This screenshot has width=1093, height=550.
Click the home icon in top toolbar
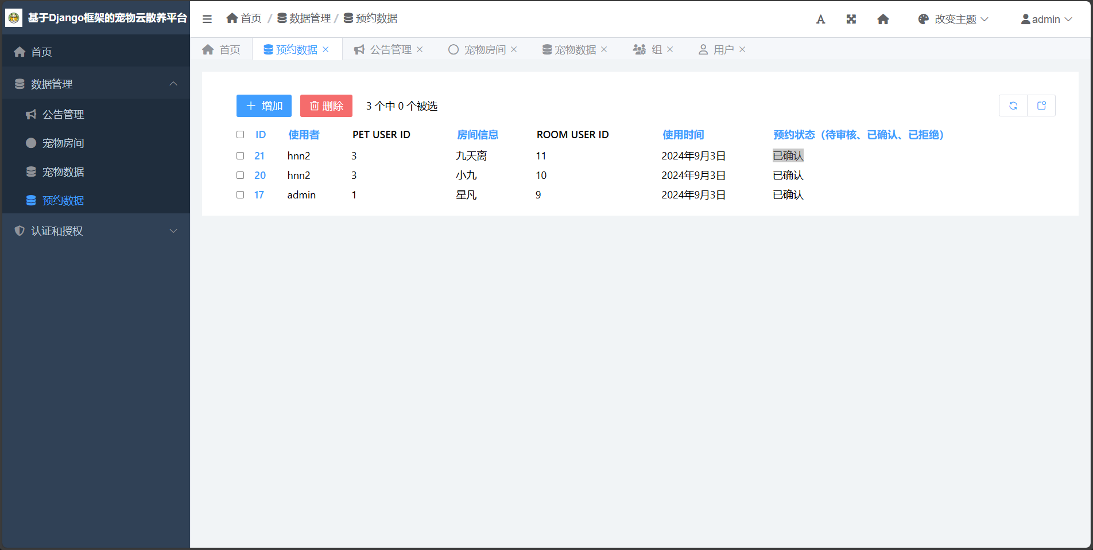click(x=883, y=19)
